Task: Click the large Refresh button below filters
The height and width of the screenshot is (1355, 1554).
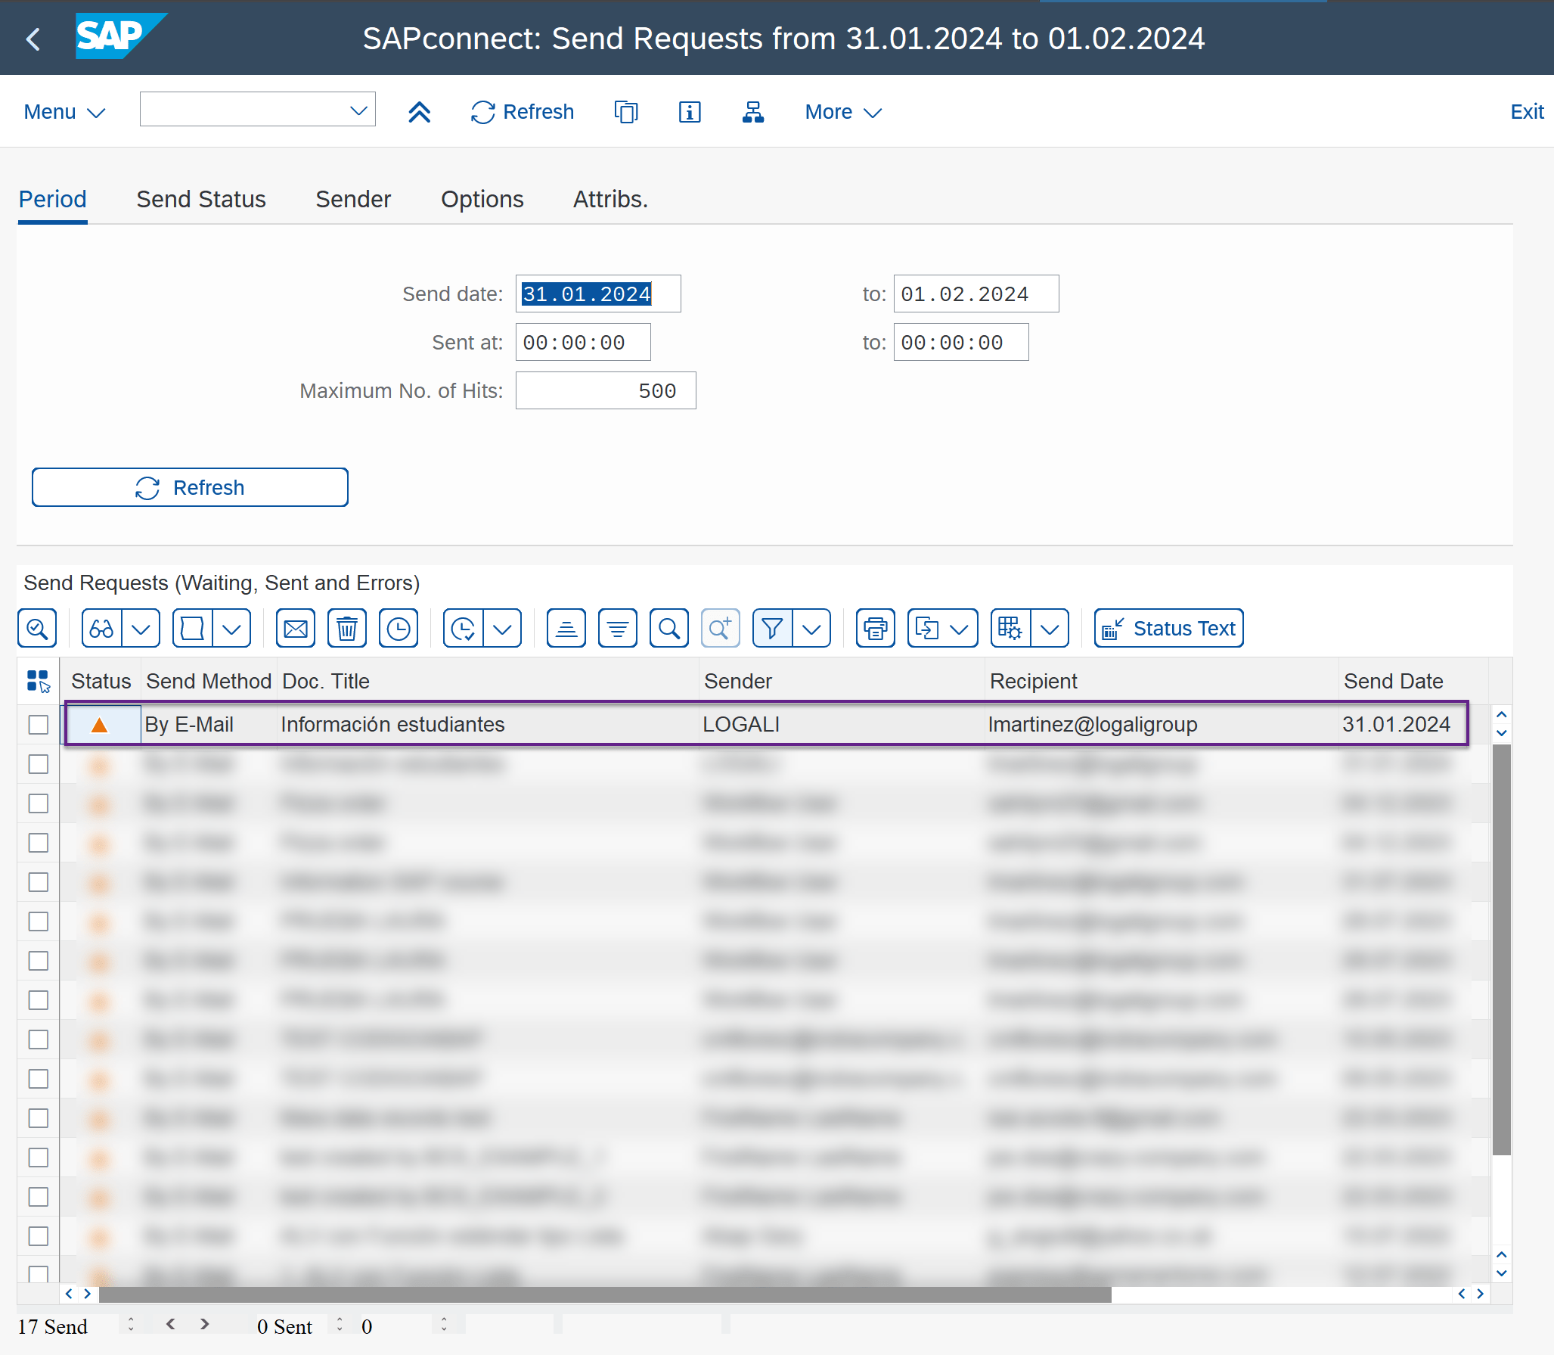Action: [190, 487]
